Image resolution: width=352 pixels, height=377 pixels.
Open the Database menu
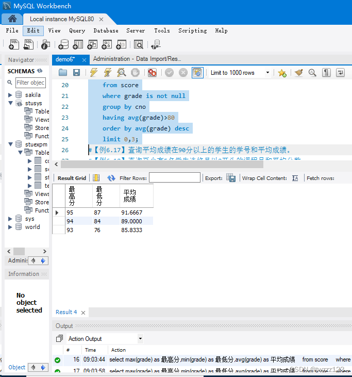pos(106,30)
